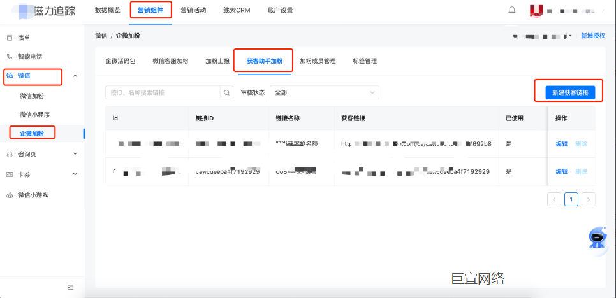Screen dimensions: 616x298
Task: Click 删除 in first table row
Action: (582, 144)
